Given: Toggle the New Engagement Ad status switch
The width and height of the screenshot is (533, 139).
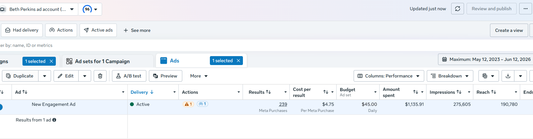Looking at the screenshot, I should pyautogui.click(x=1, y=107).
